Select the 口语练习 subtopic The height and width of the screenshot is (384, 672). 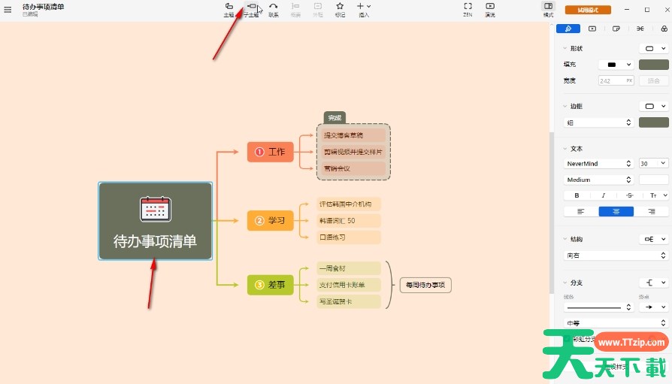(x=349, y=237)
